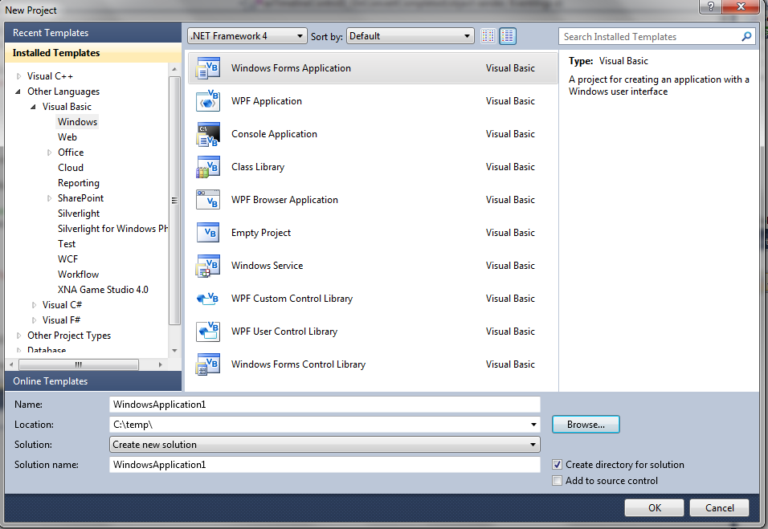Switch to small icons view
The width and height of the screenshot is (768, 529).
(x=488, y=35)
